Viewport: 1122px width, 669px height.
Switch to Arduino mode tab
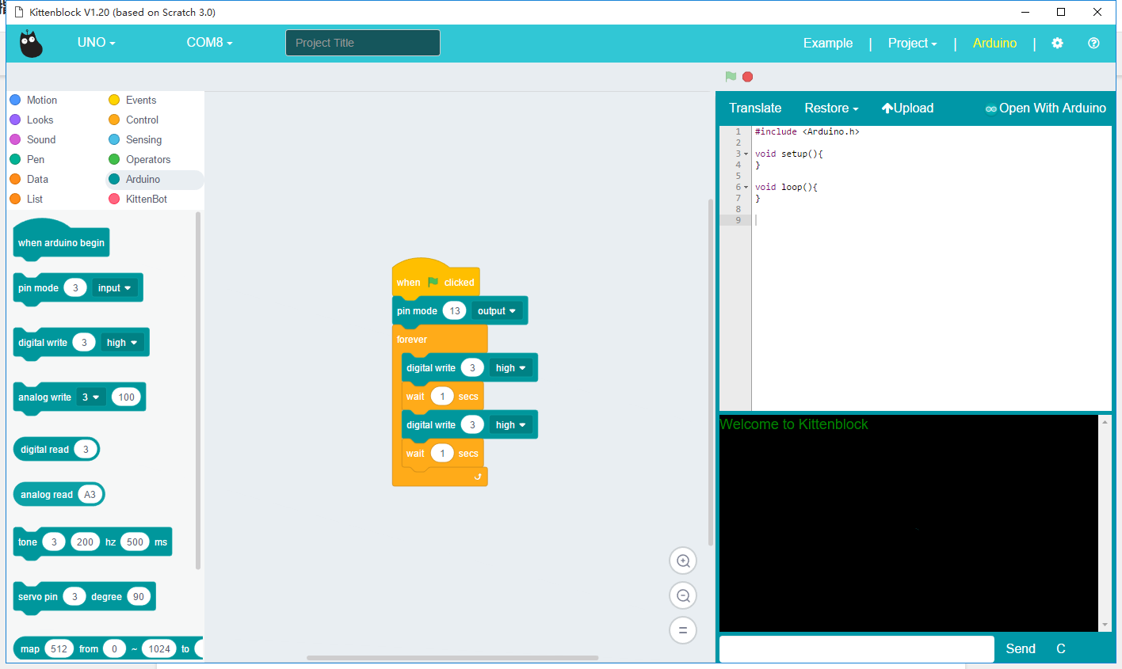[x=994, y=44]
